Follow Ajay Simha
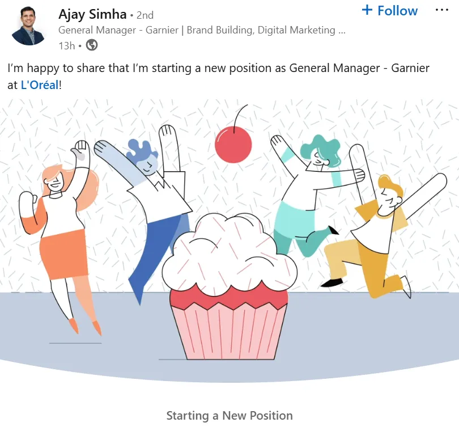Viewport: 459px width, 431px height. click(x=390, y=11)
